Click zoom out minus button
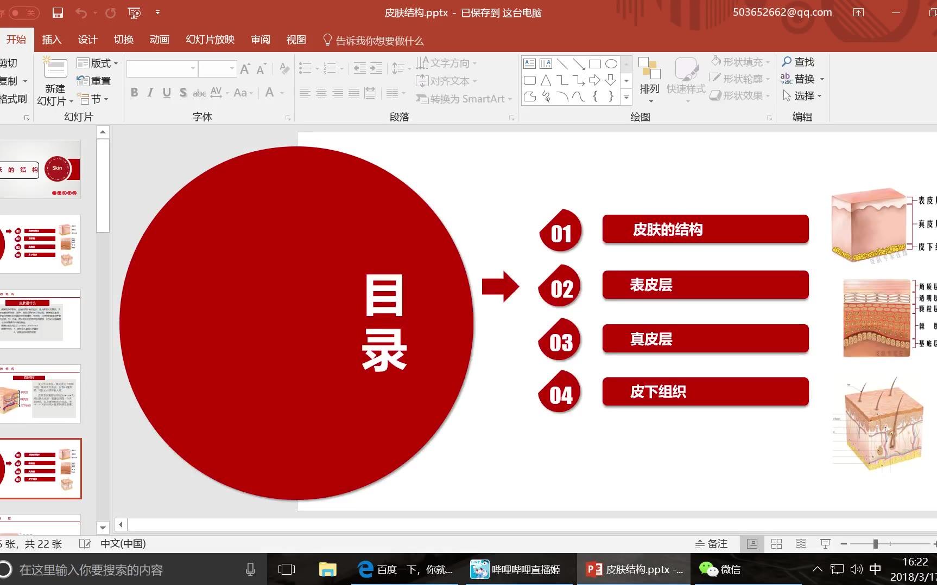The image size is (937, 585). point(844,544)
